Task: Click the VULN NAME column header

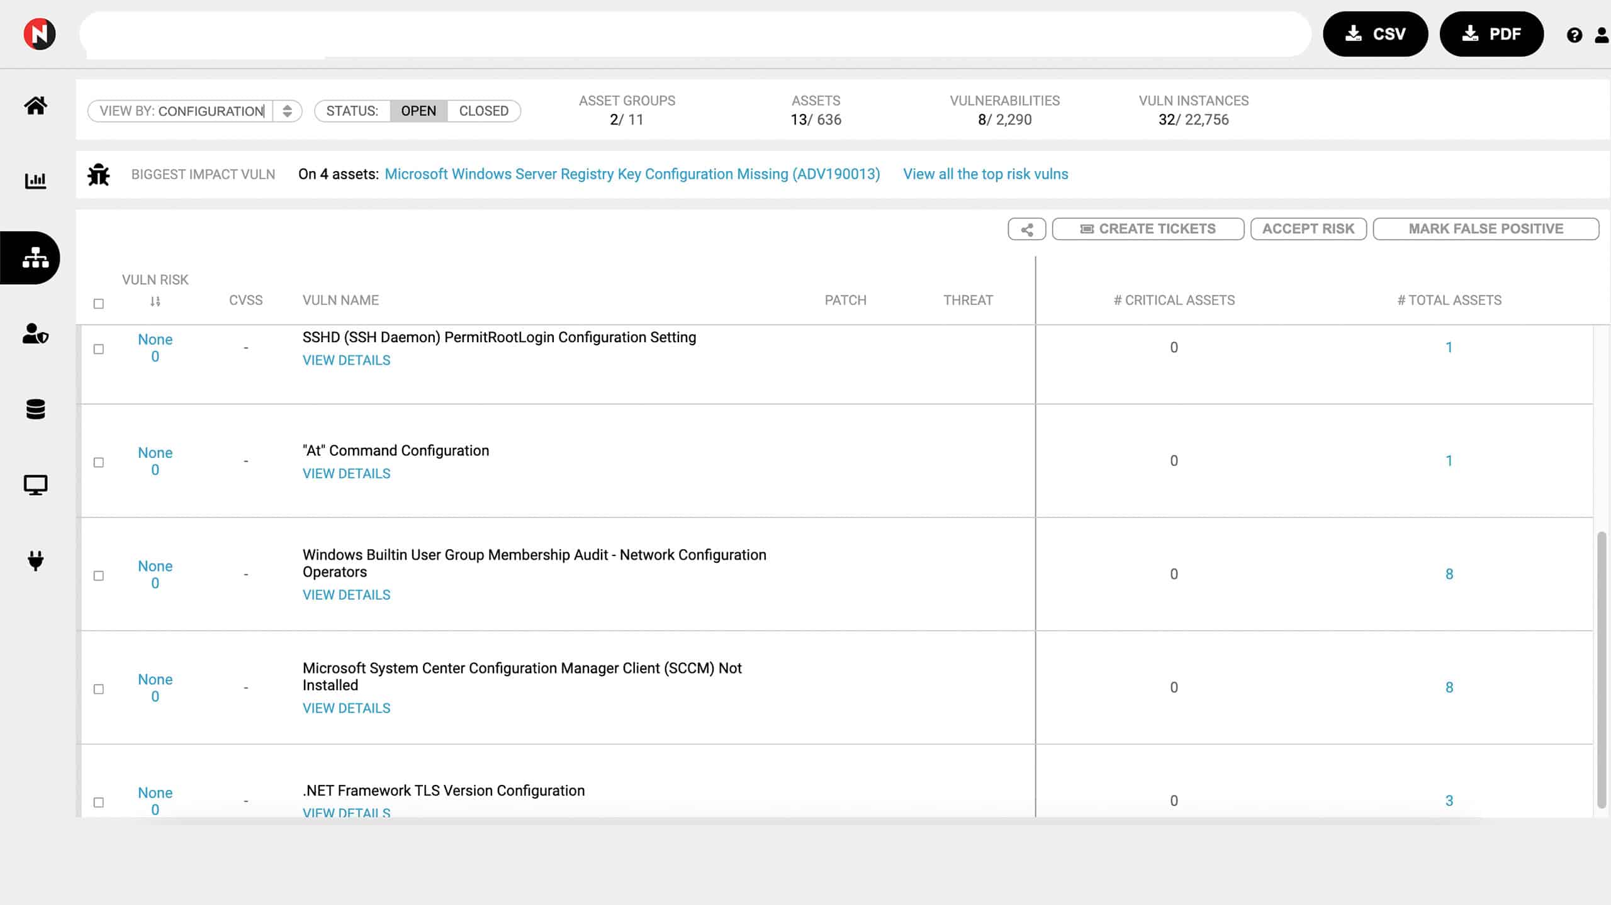Action: [340, 301]
